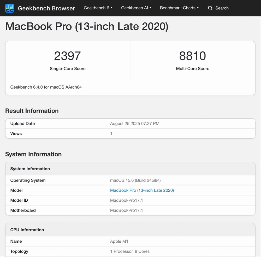Click the Motherboard label

23,210
